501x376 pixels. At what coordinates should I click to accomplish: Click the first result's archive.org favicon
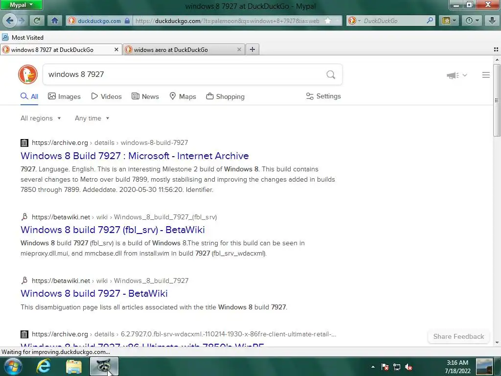24,142
